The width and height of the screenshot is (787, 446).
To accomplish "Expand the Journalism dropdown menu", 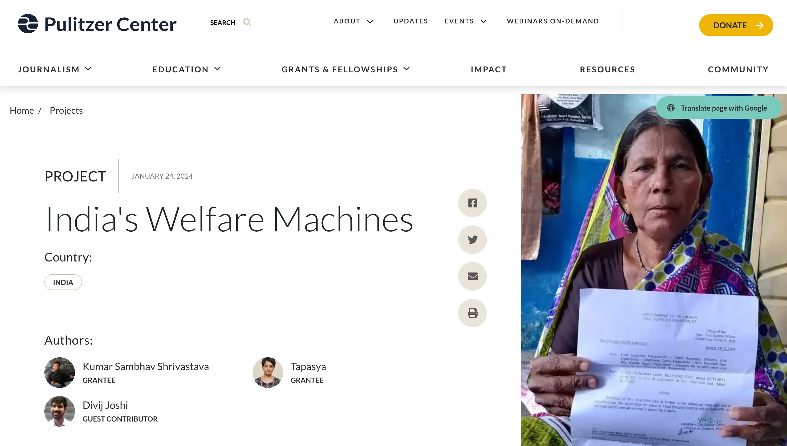I will pos(88,69).
